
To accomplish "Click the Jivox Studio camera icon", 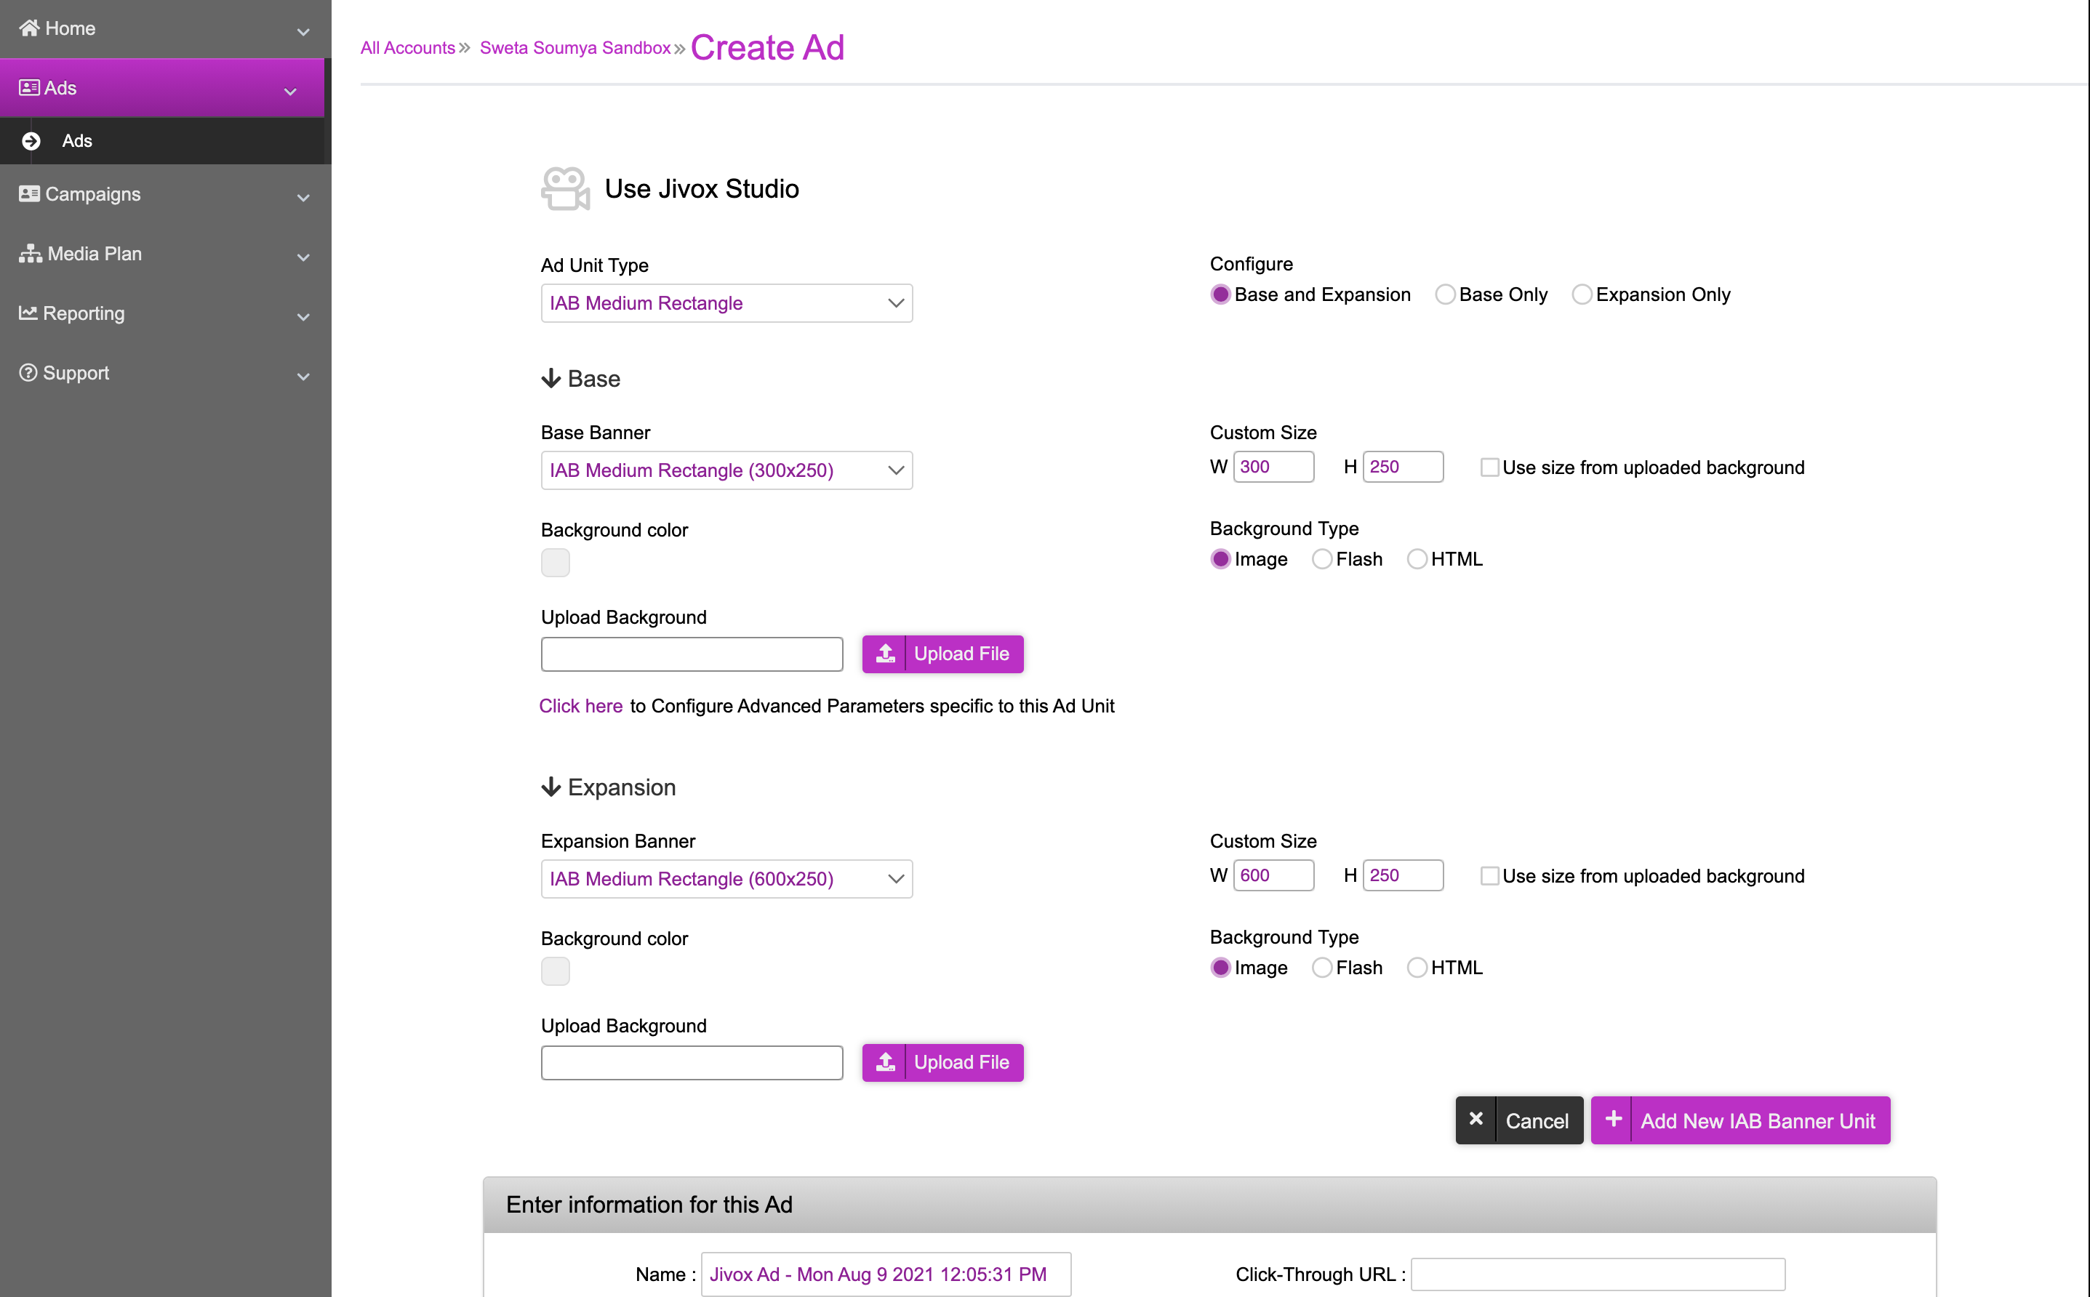I will 565,188.
